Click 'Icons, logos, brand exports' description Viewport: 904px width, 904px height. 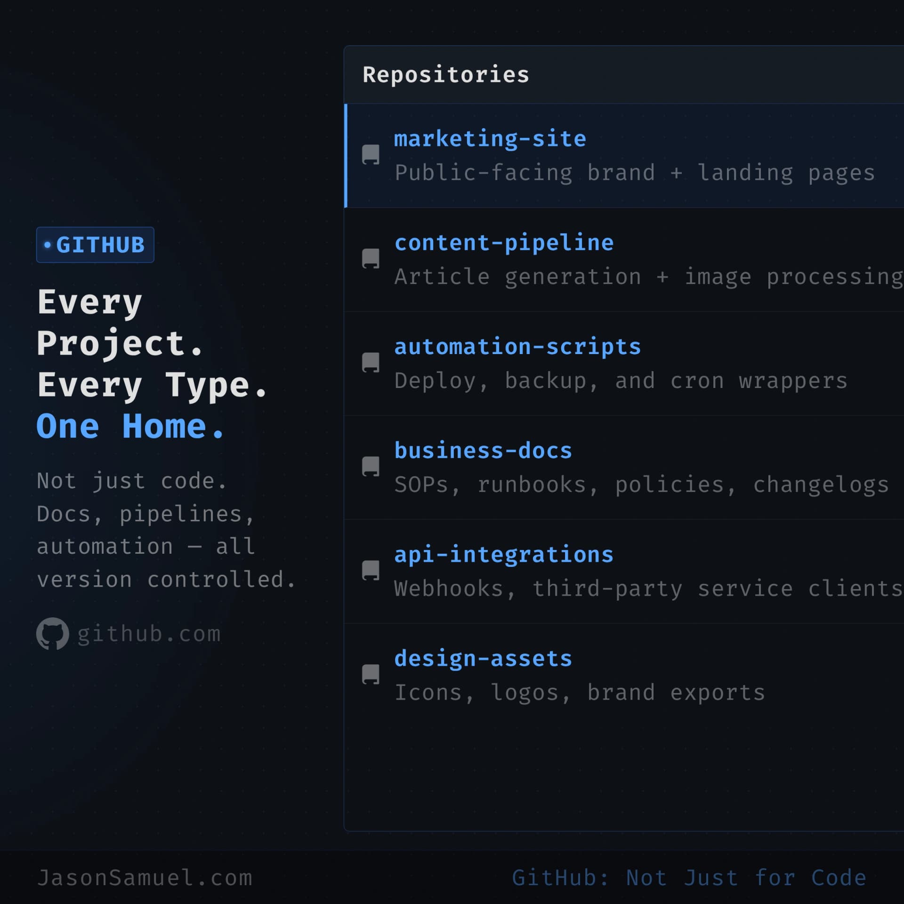tap(580, 693)
